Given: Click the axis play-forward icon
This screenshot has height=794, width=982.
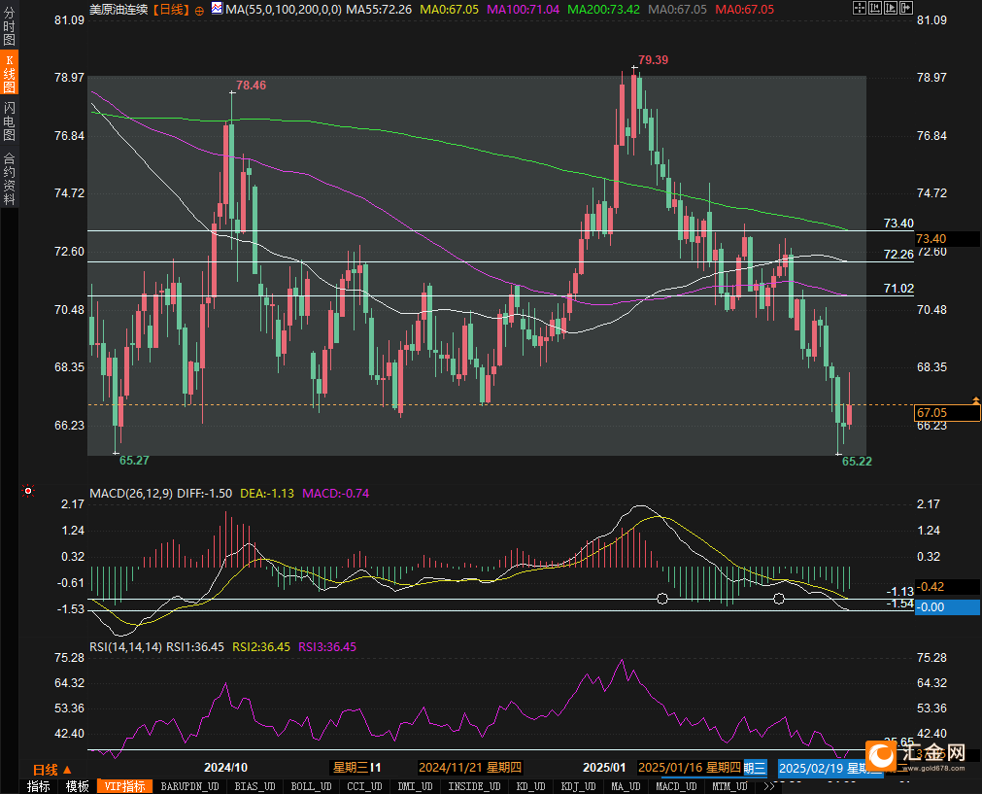Looking at the screenshot, I should pos(891,8).
